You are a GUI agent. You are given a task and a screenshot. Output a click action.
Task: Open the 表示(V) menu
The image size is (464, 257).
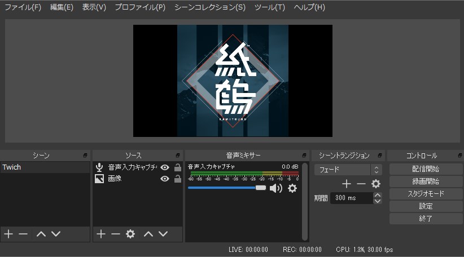tap(94, 7)
